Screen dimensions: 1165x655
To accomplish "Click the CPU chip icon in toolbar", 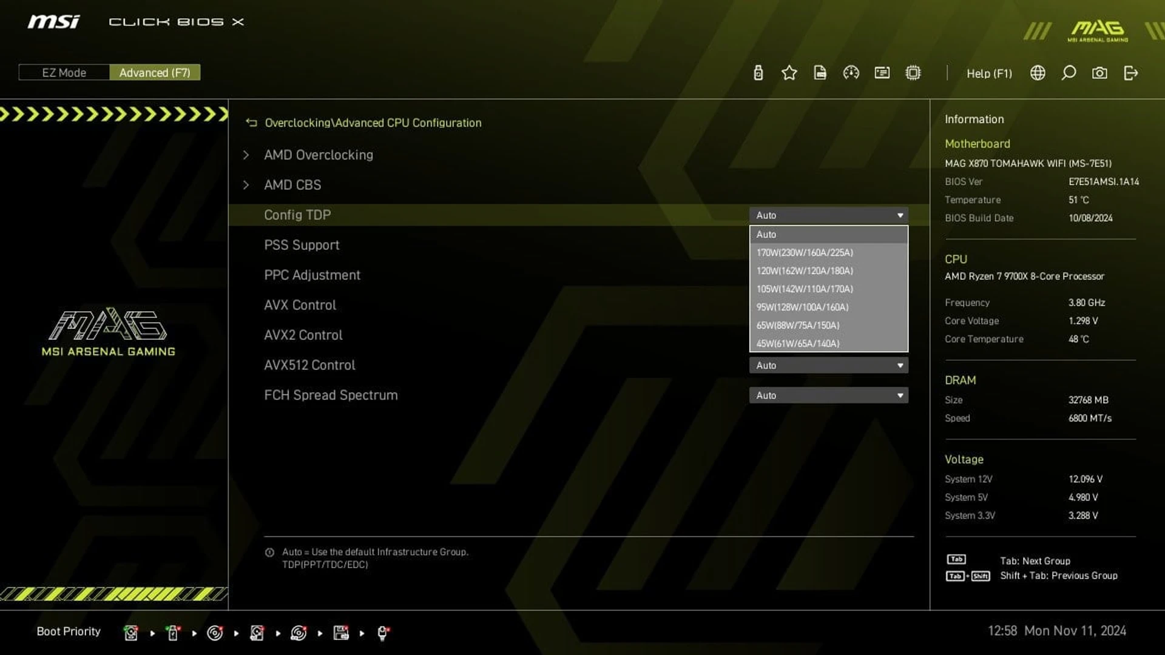I will click(913, 73).
